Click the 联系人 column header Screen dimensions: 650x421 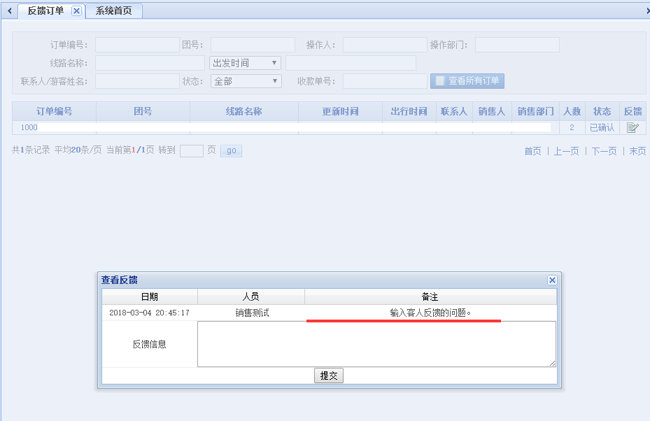(454, 111)
